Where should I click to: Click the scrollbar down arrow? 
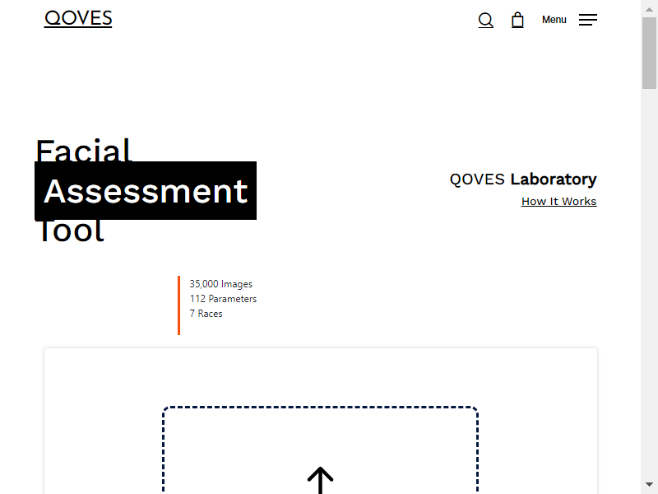coord(649,484)
